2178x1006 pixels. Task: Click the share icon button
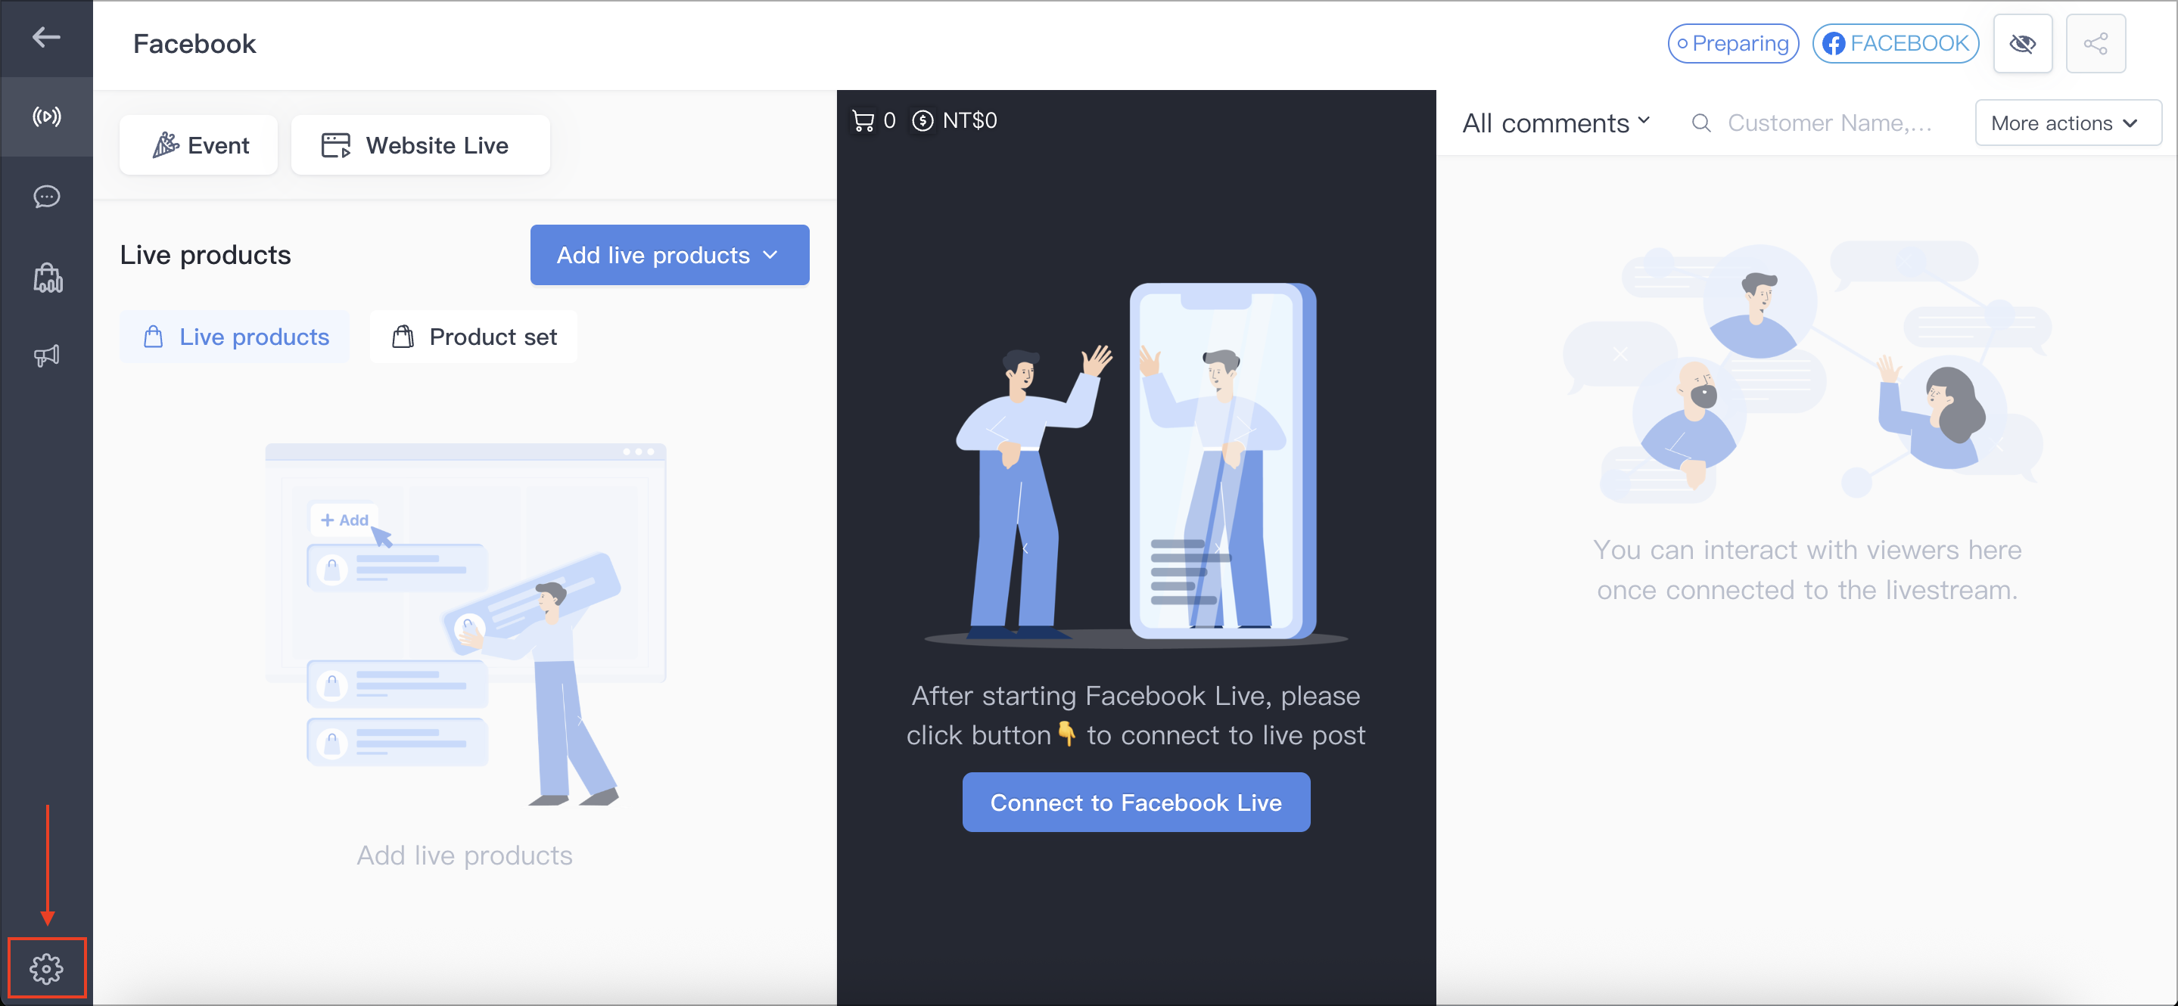[x=2096, y=44]
